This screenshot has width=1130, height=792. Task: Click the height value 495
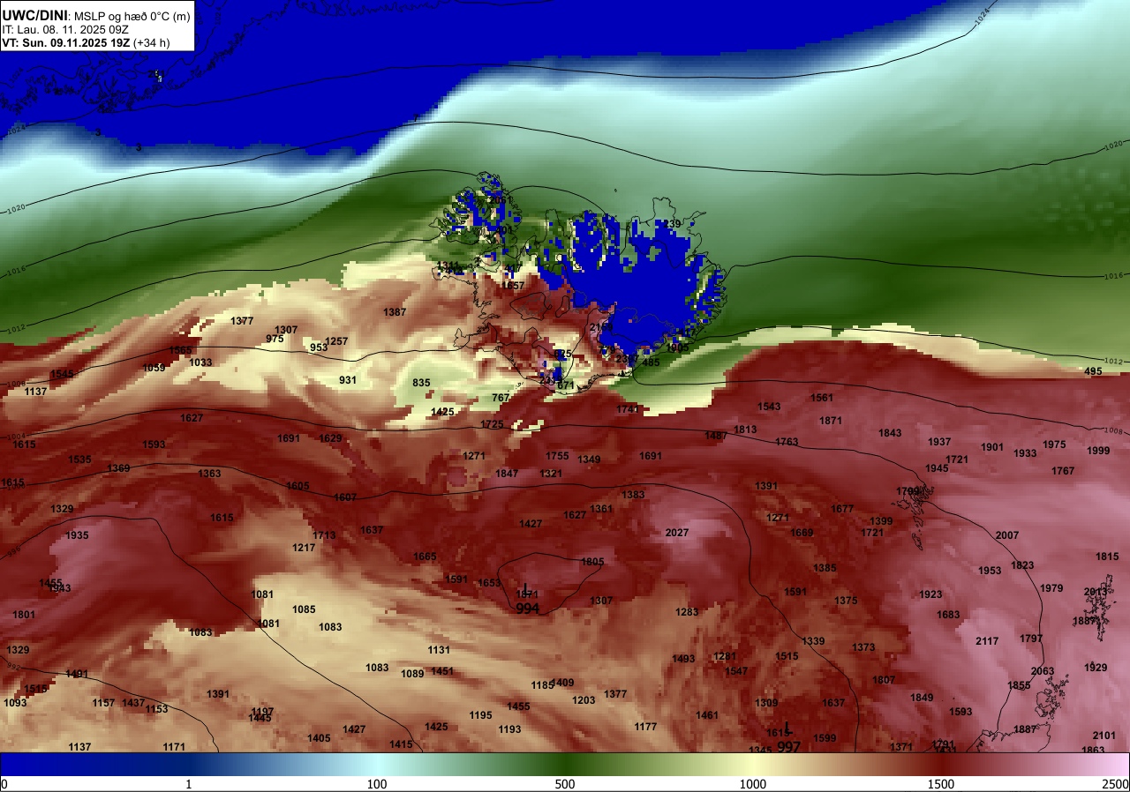[1093, 371]
